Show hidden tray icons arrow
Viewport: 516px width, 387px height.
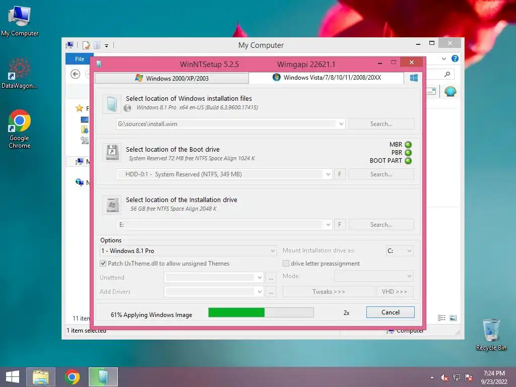tap(432, 377)
